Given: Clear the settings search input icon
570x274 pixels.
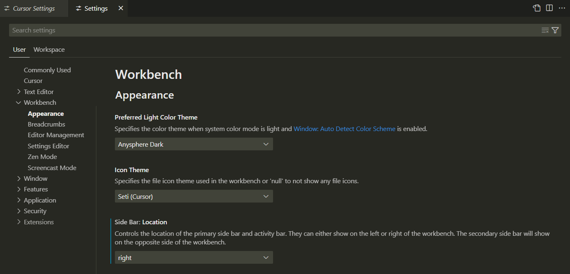Looking at the screenshot, I should pos(545,30).
